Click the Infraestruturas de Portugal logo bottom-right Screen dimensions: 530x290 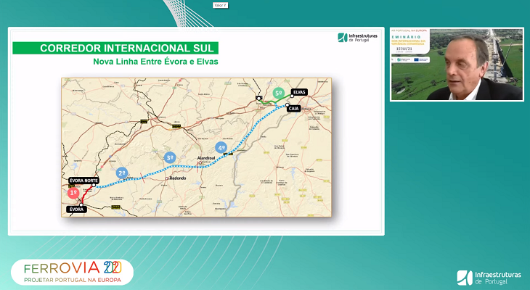click(489, 277)
